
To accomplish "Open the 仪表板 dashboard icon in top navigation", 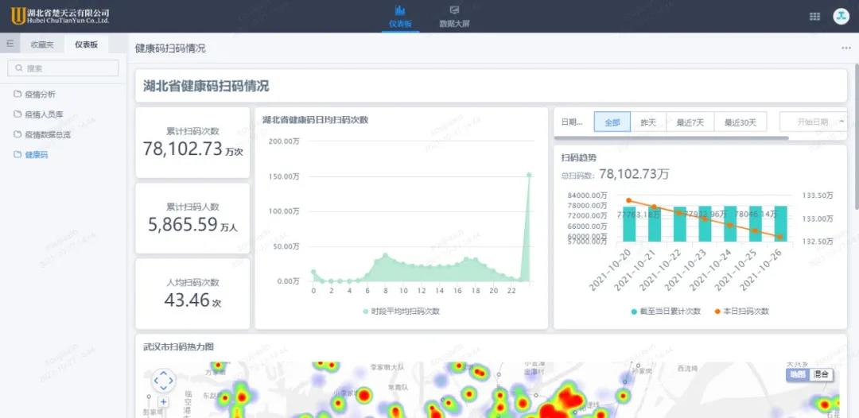I will 400,11.
